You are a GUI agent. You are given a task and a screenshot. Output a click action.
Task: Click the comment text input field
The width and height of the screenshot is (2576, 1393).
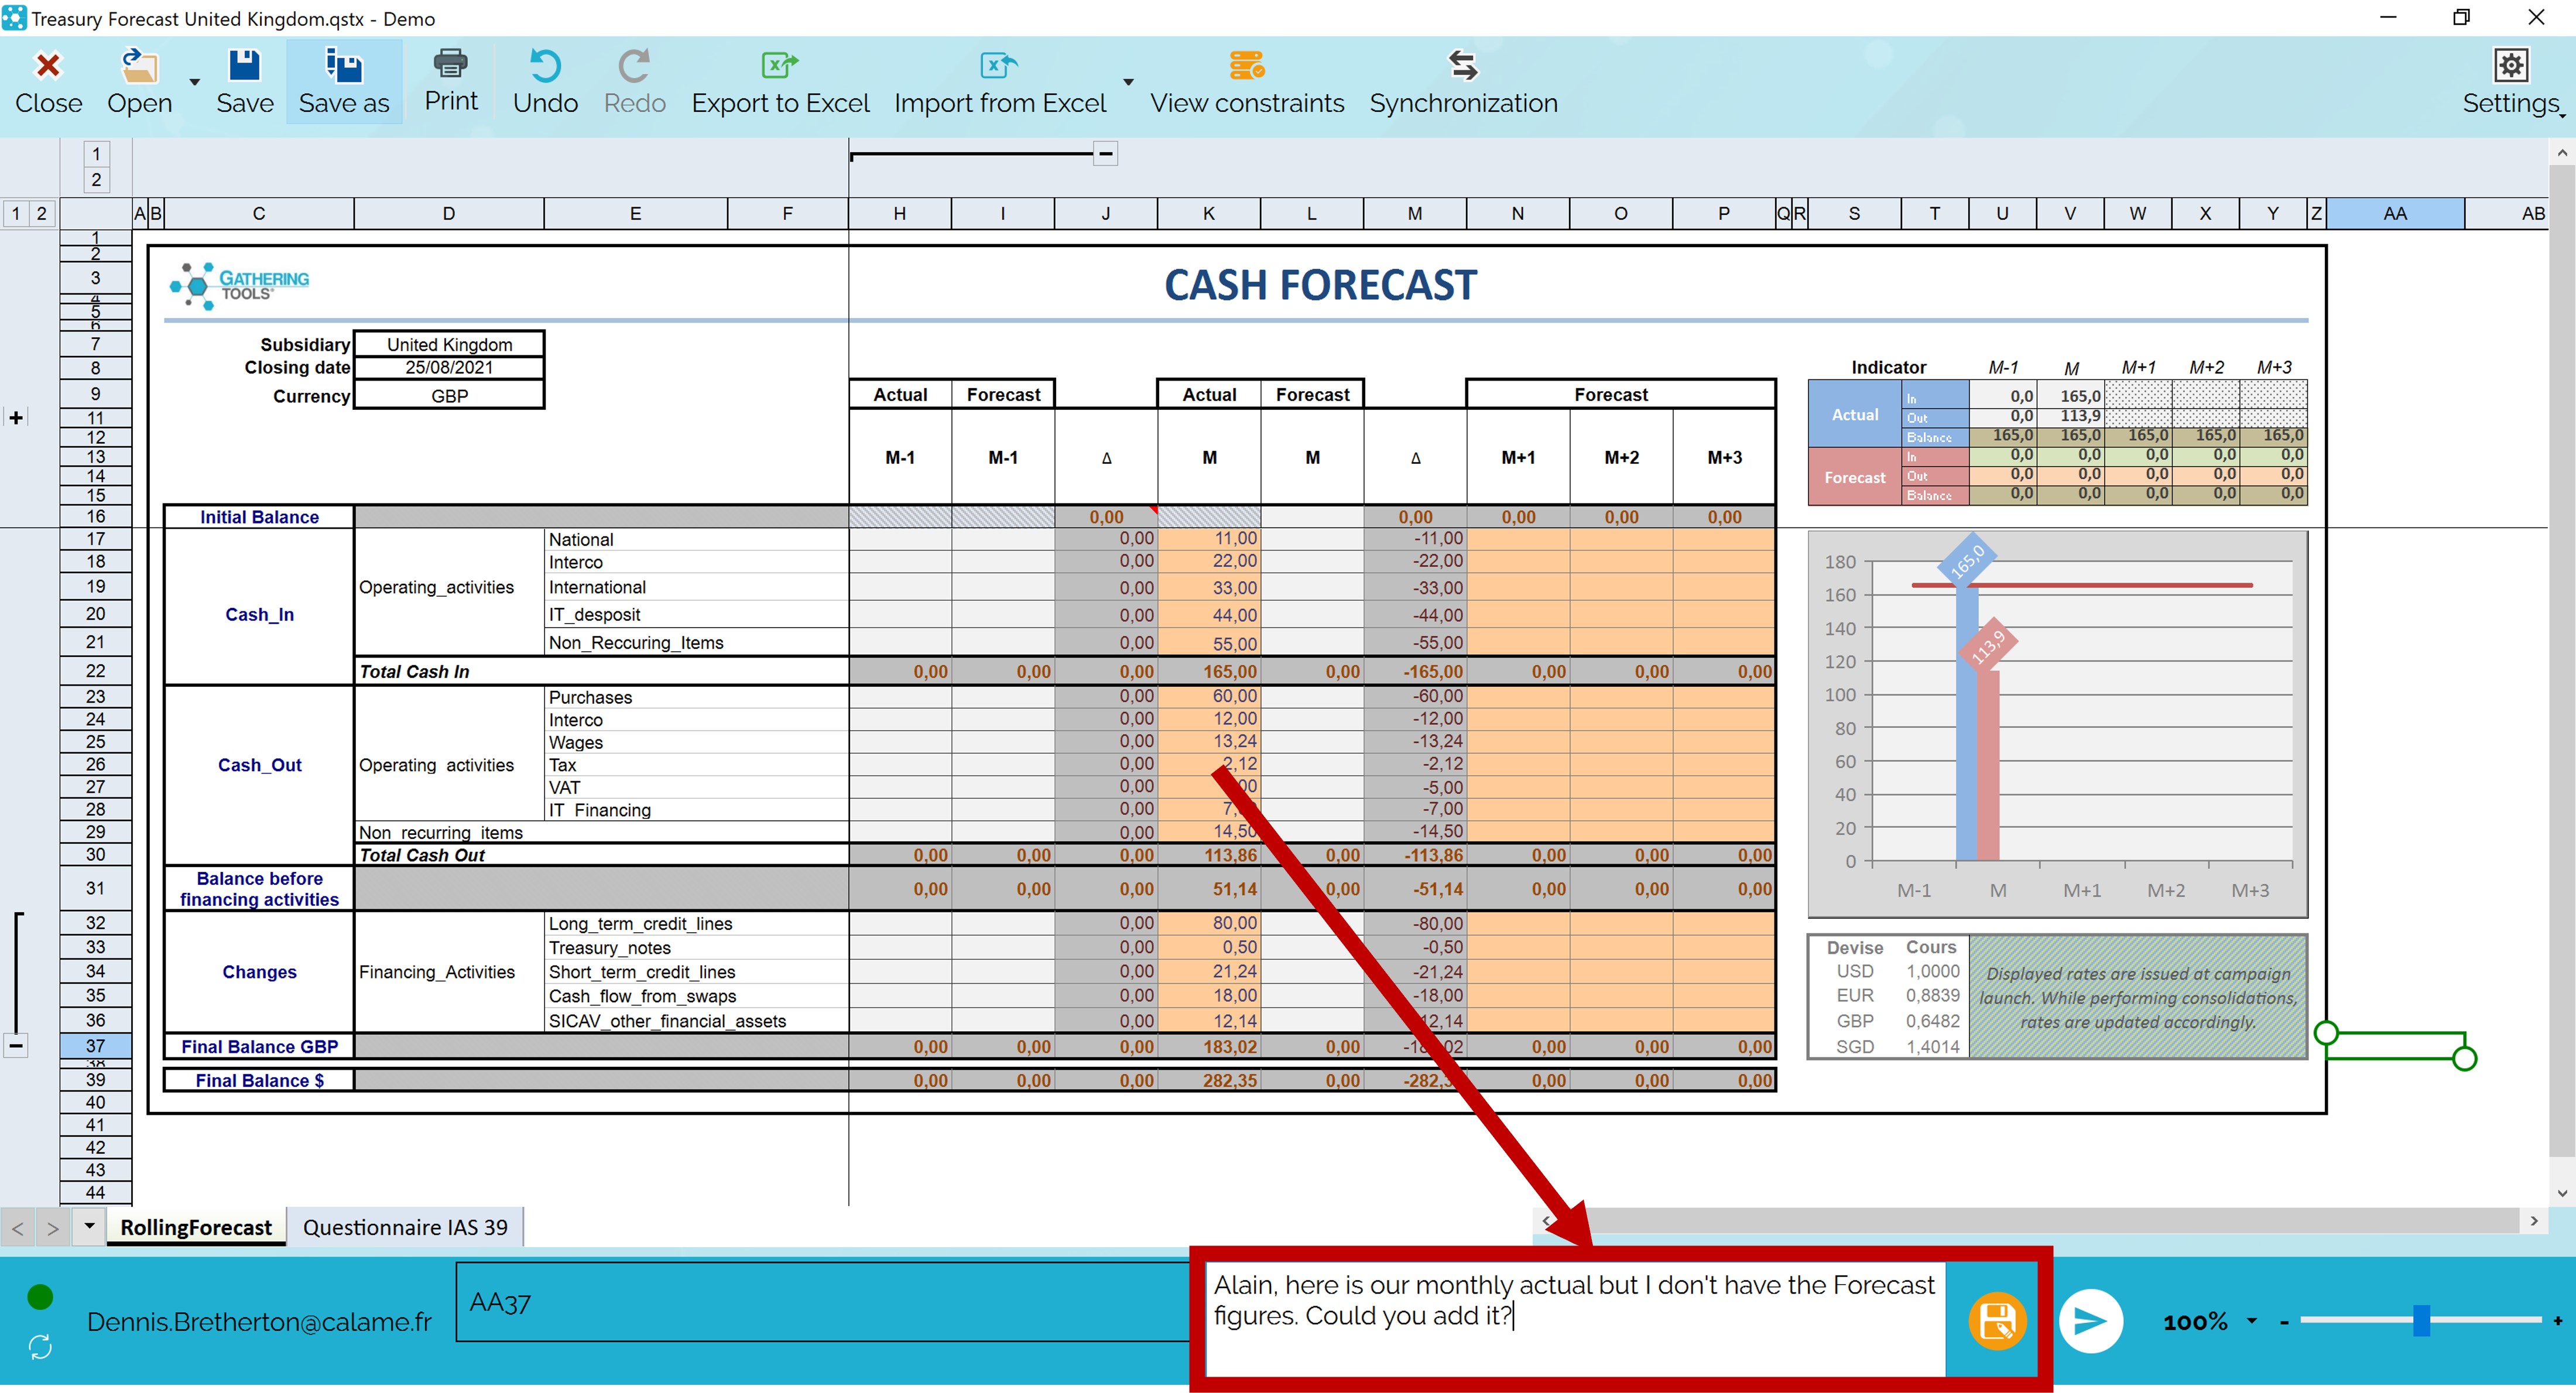pos(1573,1320)
